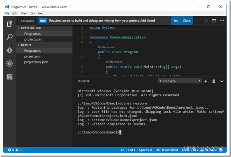The width and height of the screenshot is (231, 157).
Task: Click the EXPLORER panel title
Action: point(28,21)
